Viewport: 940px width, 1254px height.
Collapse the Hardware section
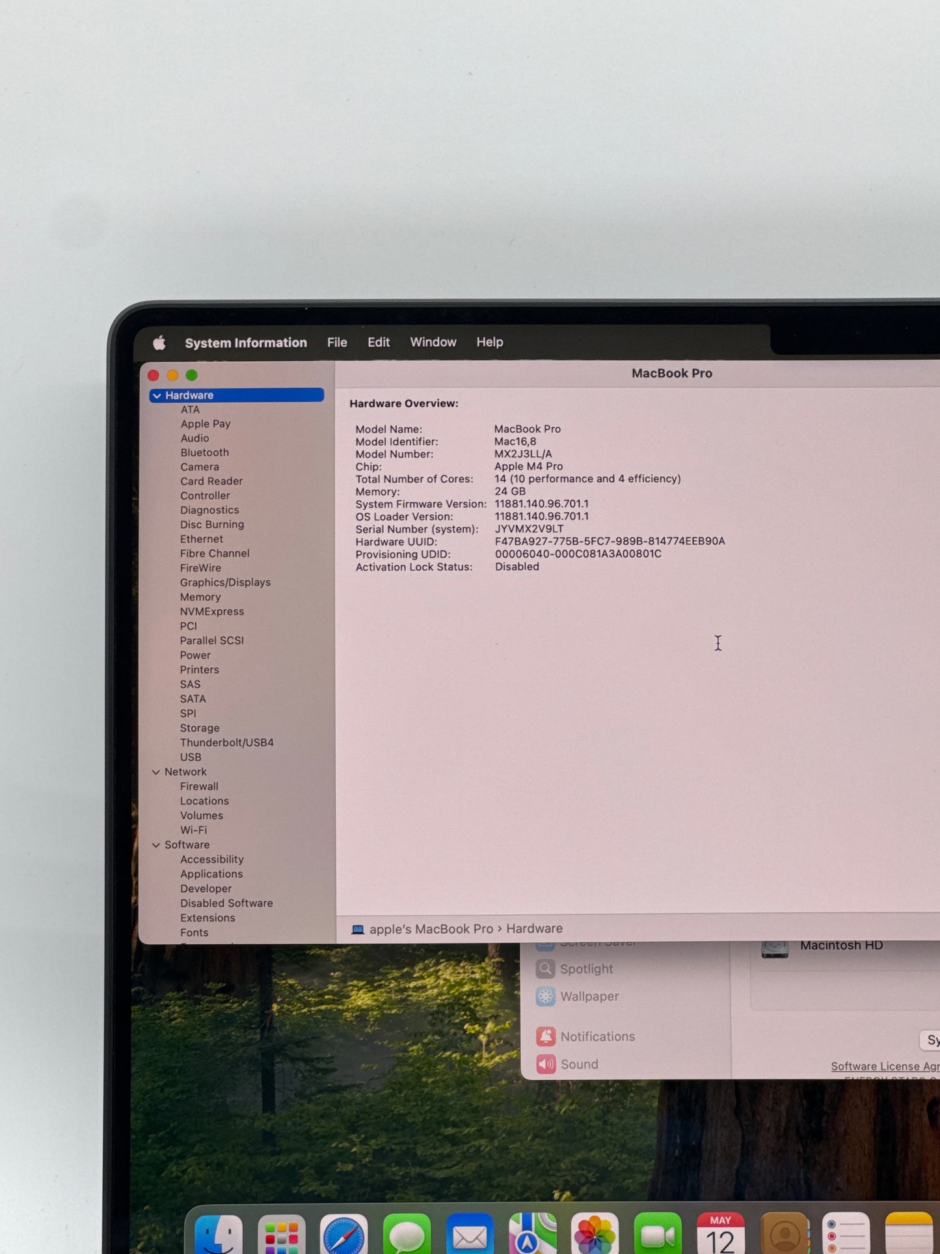pyautogui.click(x=157, y=396)
